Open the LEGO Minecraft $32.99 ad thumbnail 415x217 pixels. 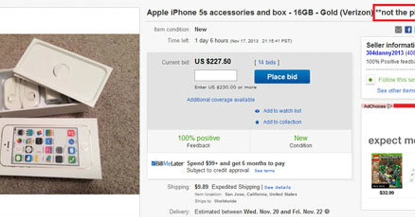click(387, 171)
